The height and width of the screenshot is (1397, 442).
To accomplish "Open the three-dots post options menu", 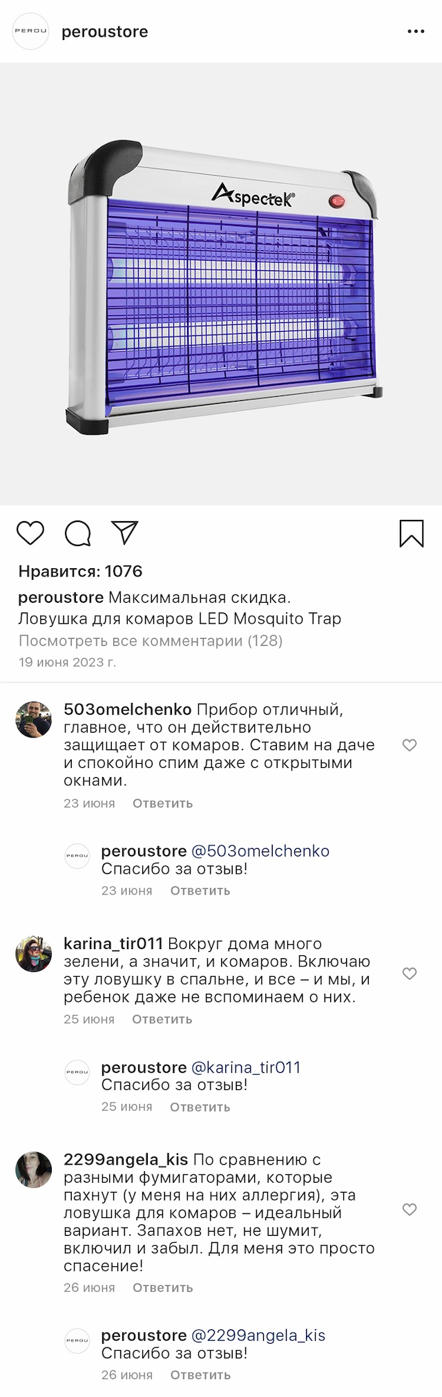I will click(416, 32).
